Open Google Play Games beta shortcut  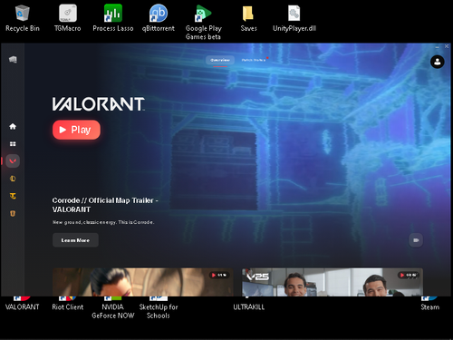click(x=203, y=22)
